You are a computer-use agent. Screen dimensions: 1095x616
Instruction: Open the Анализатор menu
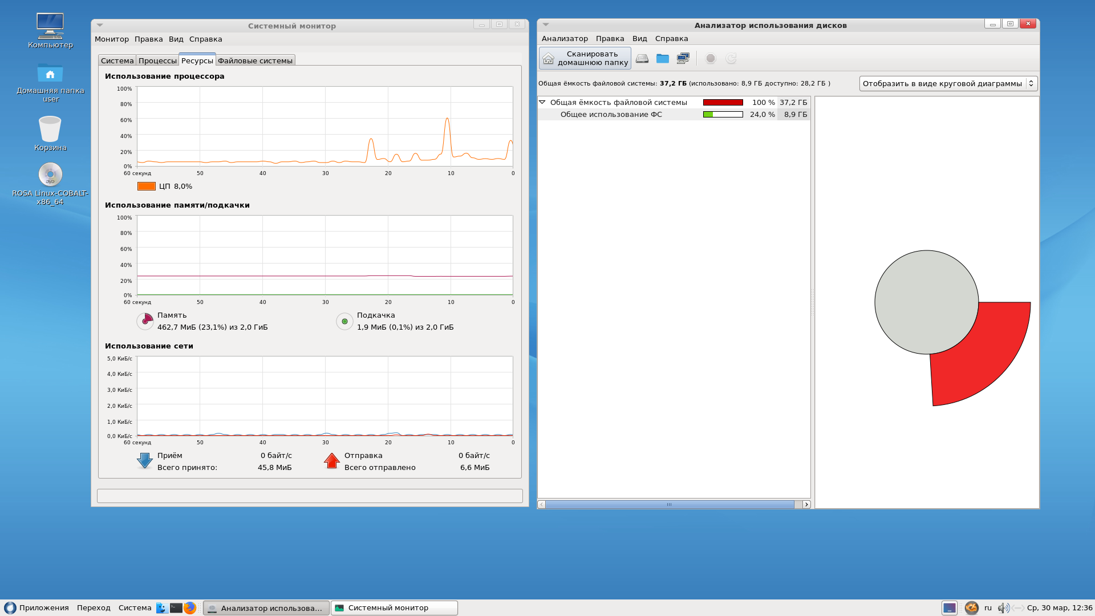tap(564, 39)
